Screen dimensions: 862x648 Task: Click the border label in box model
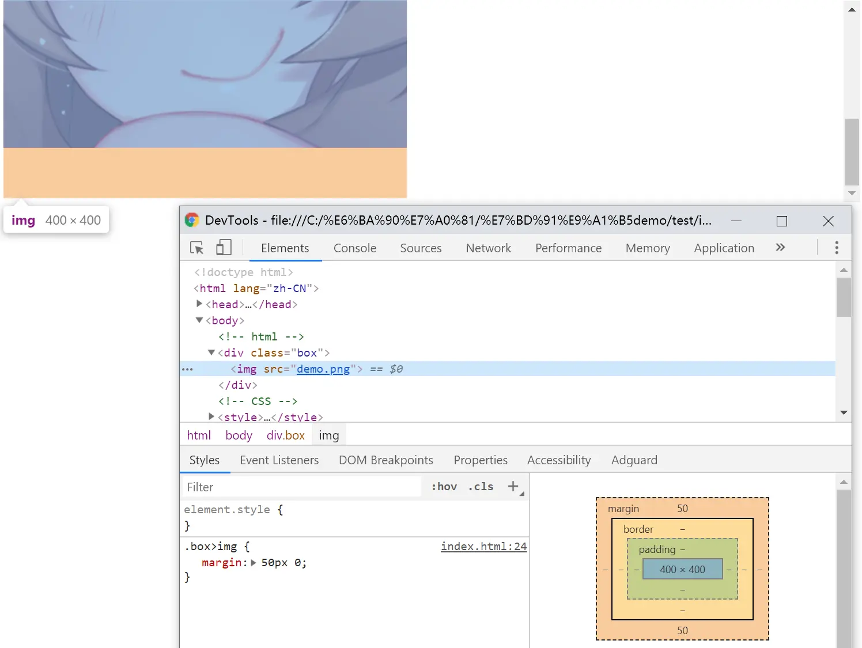(638, 529)
